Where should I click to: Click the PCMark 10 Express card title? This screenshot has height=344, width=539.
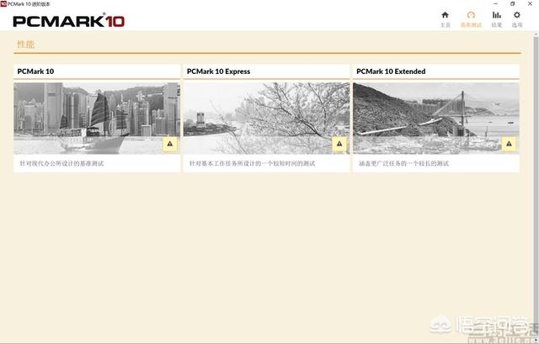coord(219,71)
